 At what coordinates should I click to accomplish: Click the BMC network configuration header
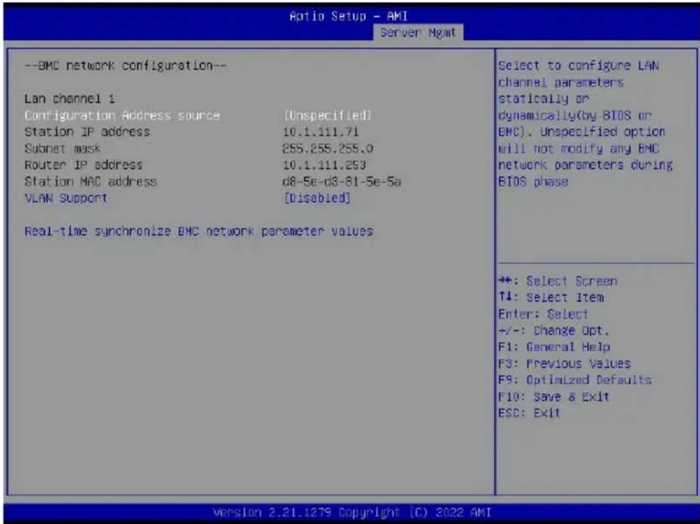point(125,66)
